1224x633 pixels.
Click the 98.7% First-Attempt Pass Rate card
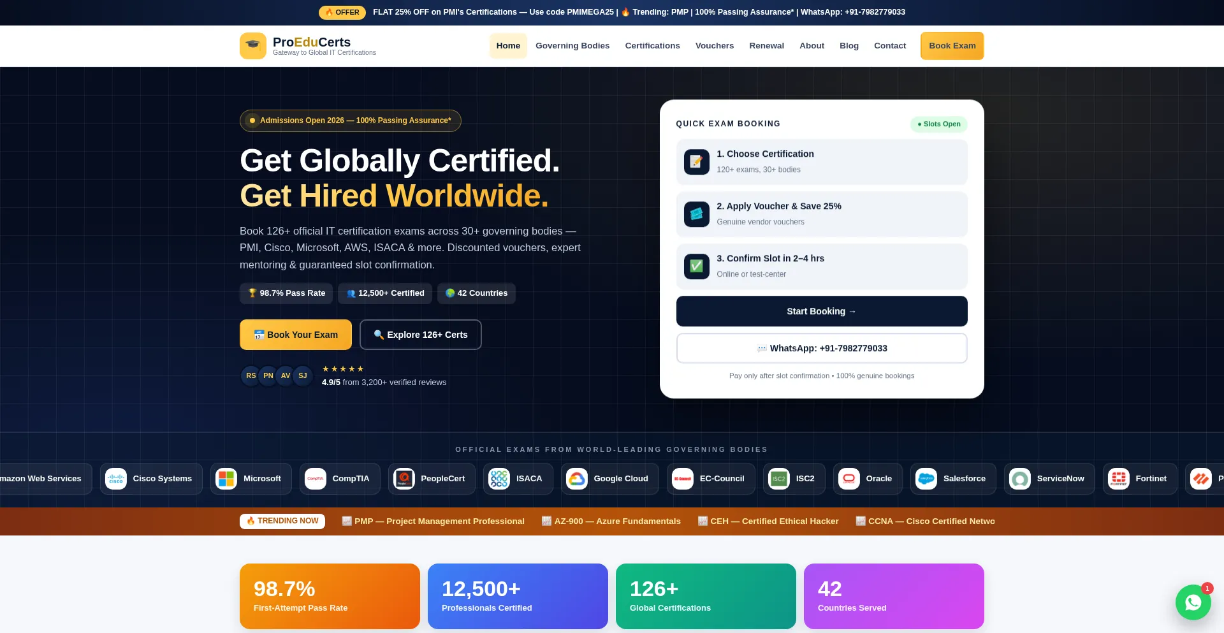tap(330, 597)
